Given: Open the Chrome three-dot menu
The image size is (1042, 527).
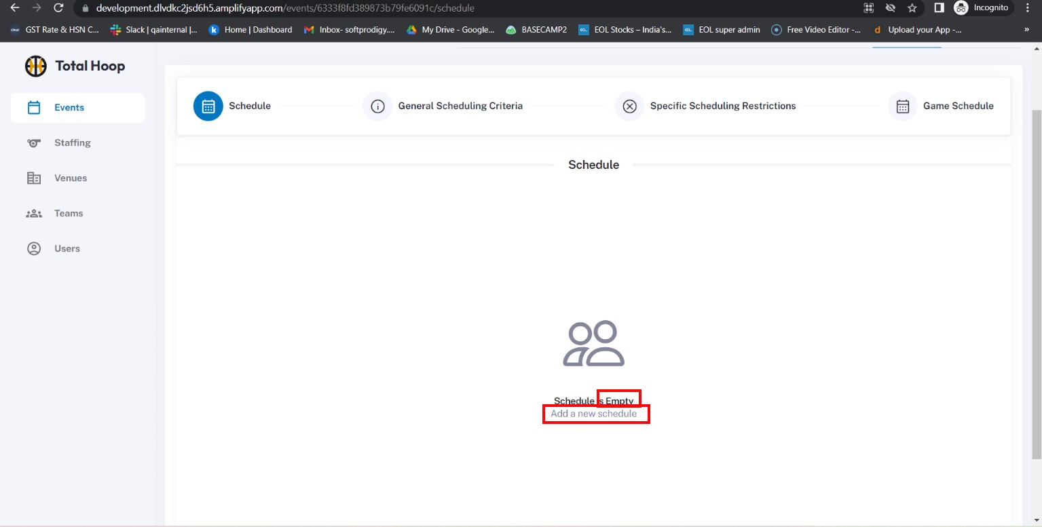Looking at the screenshot, I should tap(1028, 8).
